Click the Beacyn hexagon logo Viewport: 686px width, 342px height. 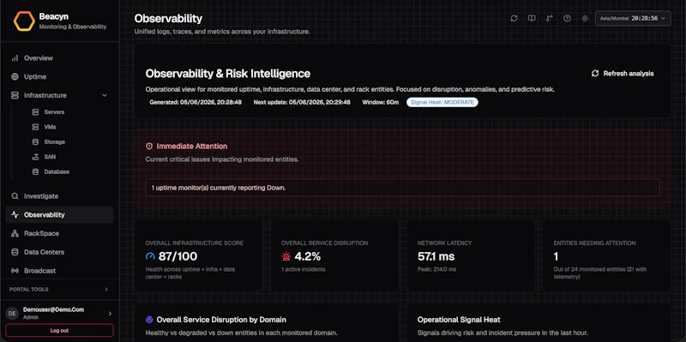coord(24,21)
